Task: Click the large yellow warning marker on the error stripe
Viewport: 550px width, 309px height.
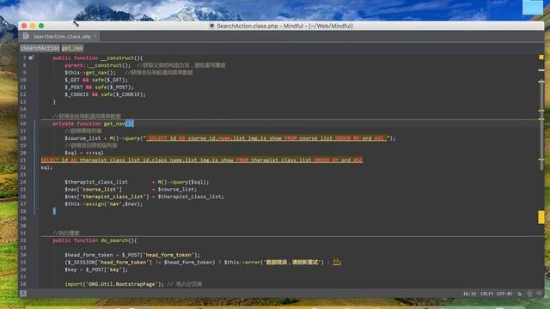Action: point(541,217)
